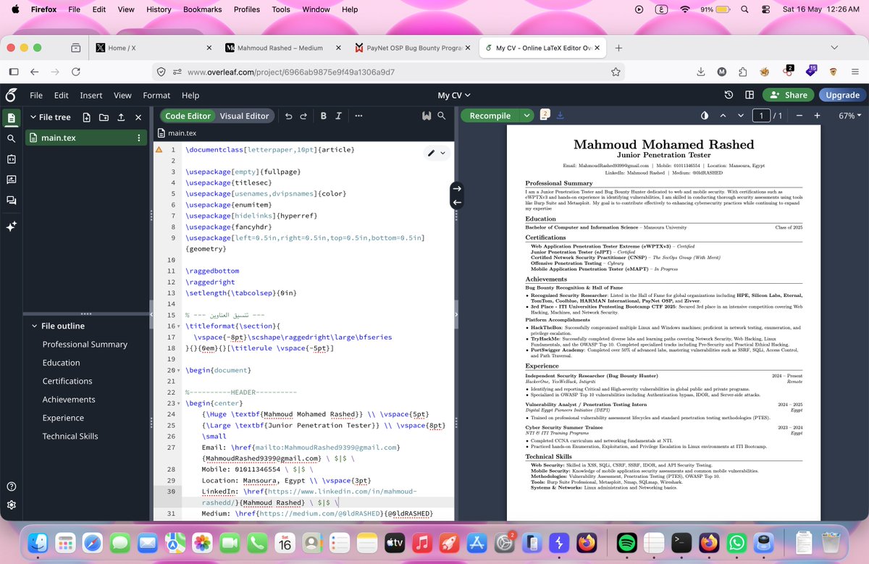Redo the last edit
869x564 pixels.
click(x=303, y=116)
